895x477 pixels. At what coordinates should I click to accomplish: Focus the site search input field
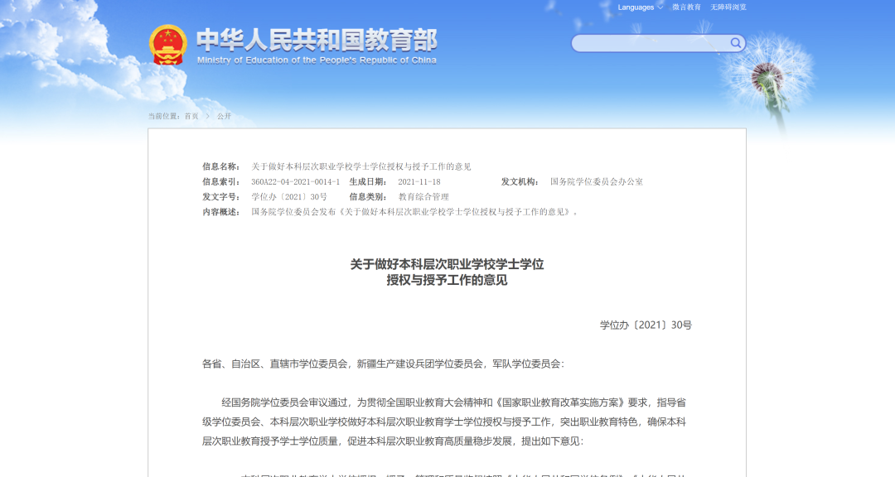coord(658,43)
